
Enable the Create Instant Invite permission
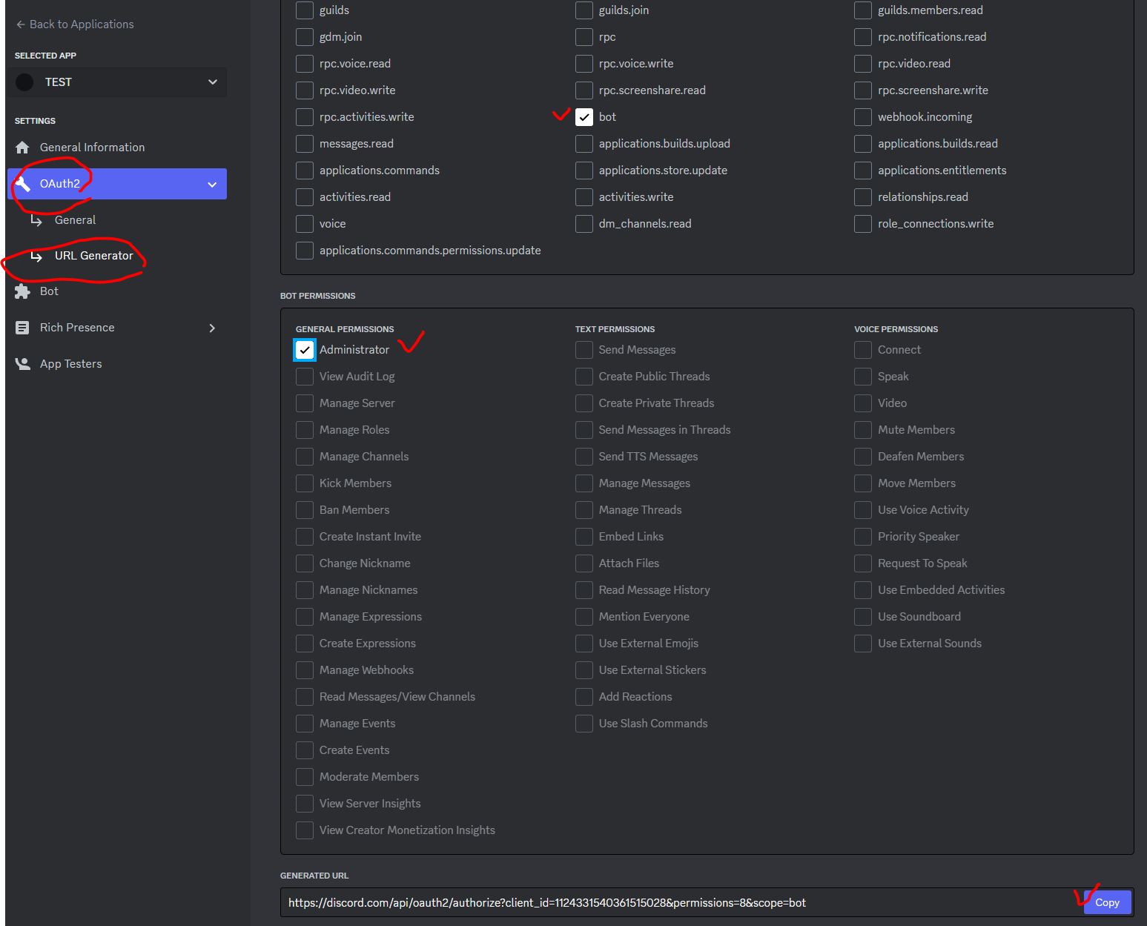pyautogui.click(x=305, y=537)
